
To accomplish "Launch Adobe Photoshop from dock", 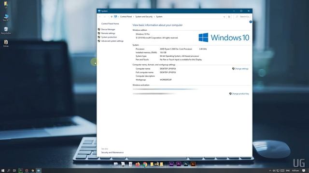I will 186,164.
